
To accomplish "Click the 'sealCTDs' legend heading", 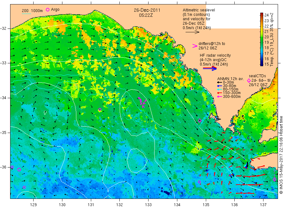I will click(257, 76).
